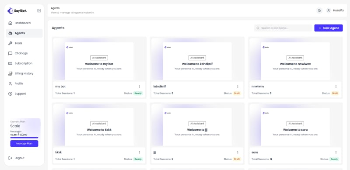The width and height of the screenshot is (350, 170).
Task: Click the Huzaifa user avatar icon
Action: point(329,10)
